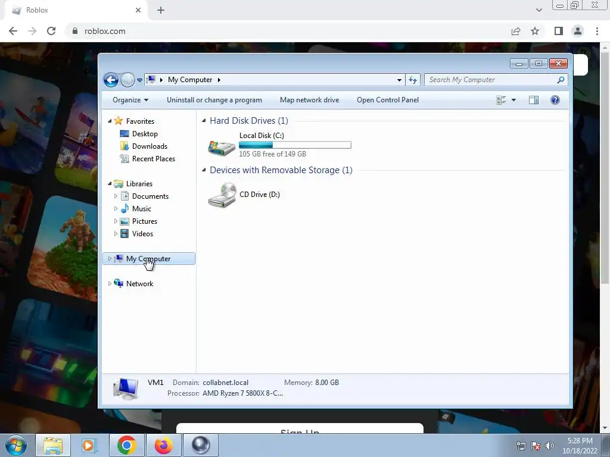Select Desktop in Favorites
The height and width of the screenshot is (457, 610).
tap(145, 134)
